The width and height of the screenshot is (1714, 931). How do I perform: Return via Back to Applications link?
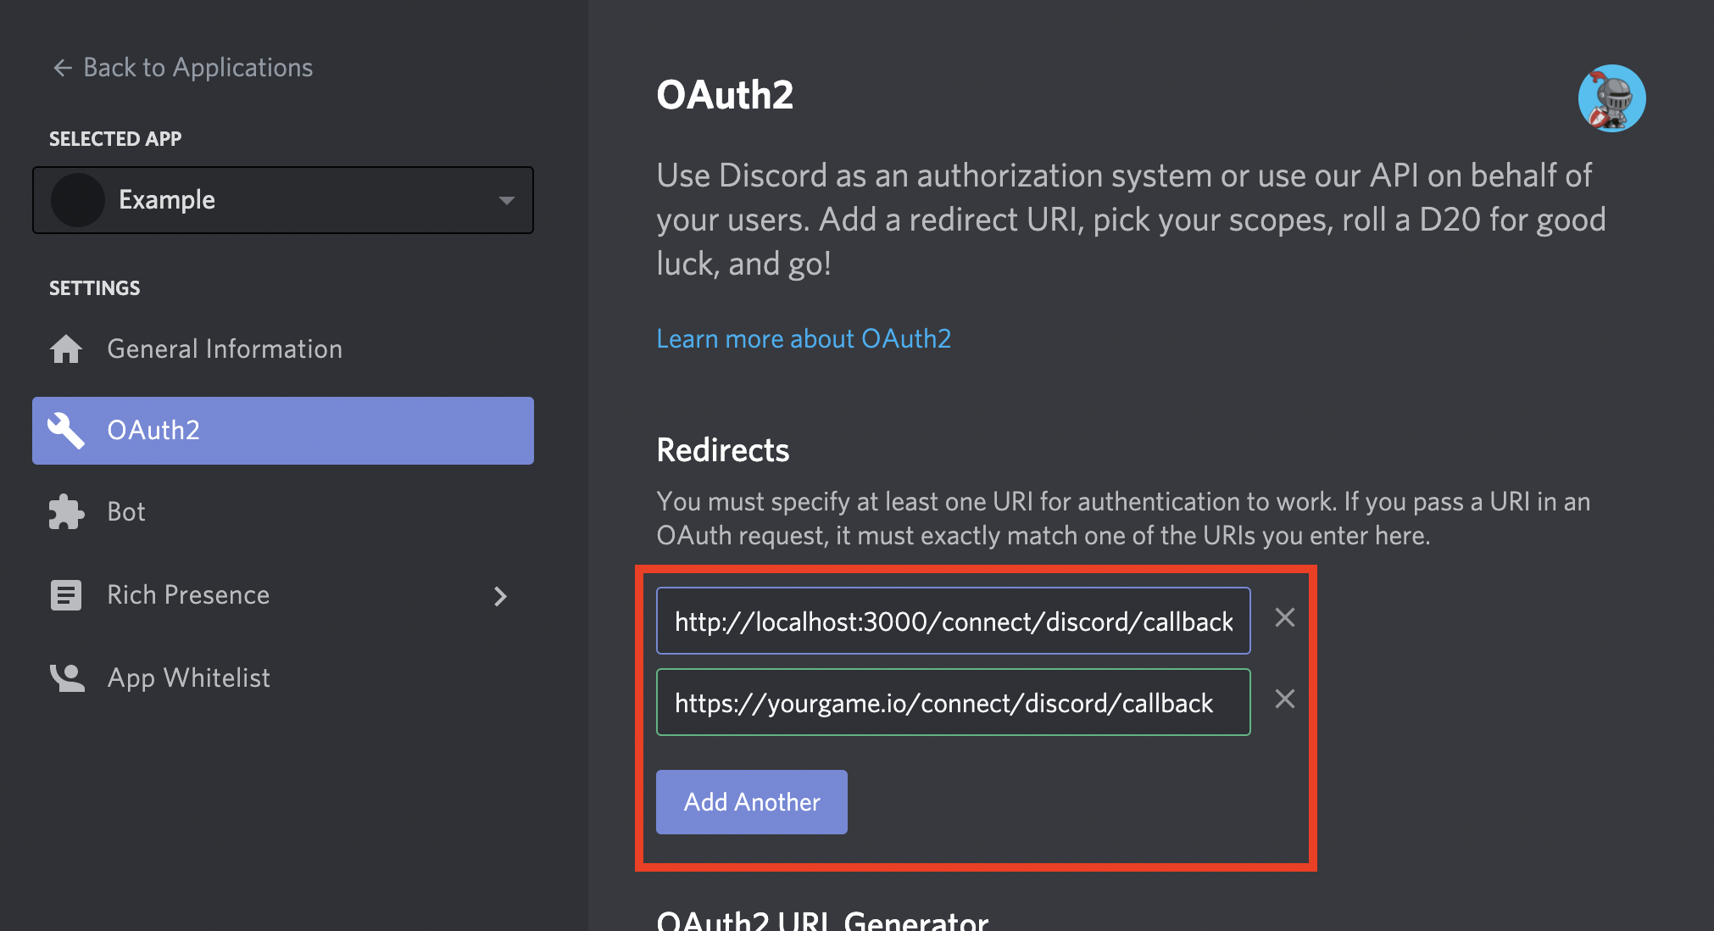(198, 68)
